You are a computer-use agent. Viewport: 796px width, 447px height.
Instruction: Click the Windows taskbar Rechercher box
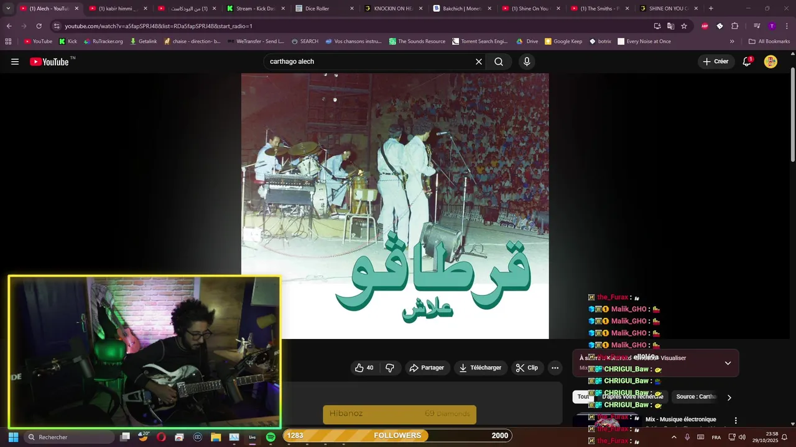(x=68, y=437)
